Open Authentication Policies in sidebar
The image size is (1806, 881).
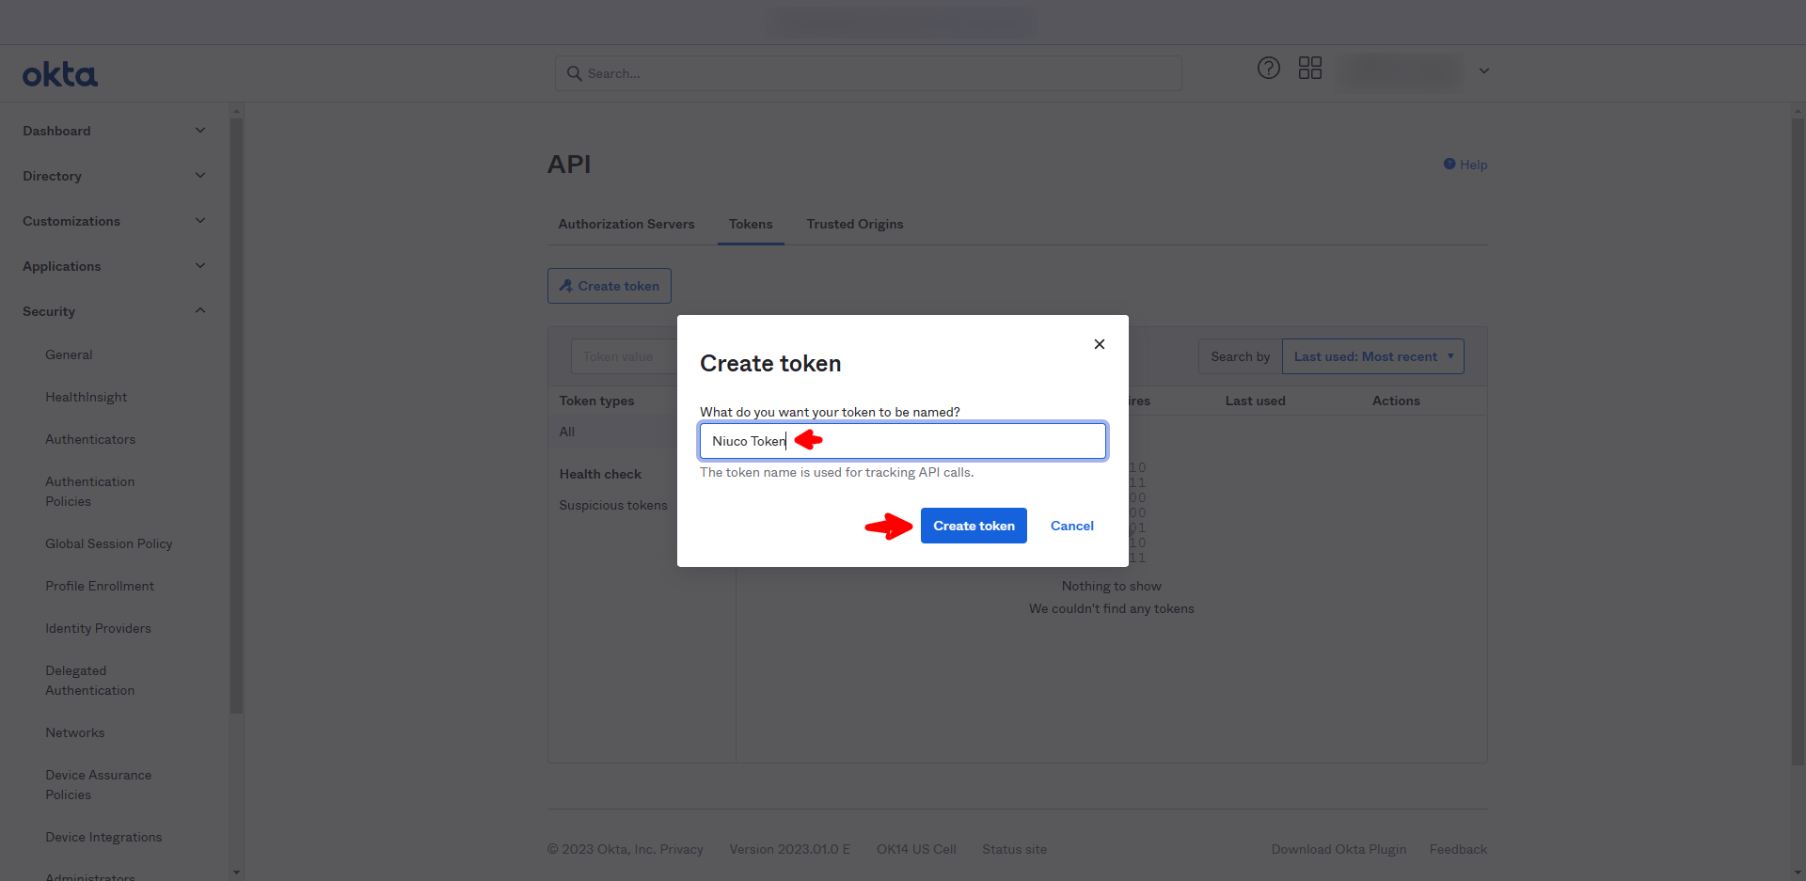click(x=90, y=492)
